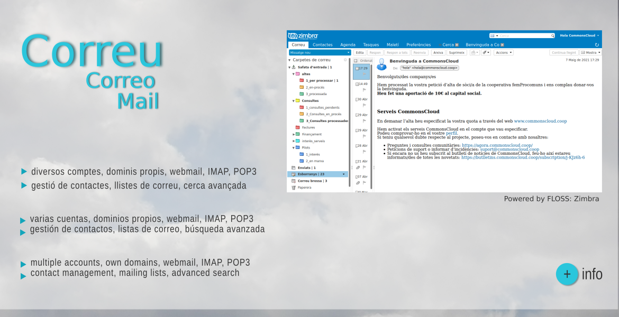Toggle select-all checkbox in message list header
The width and height of the screenshot is (619, 317).
tap(356, 61)
